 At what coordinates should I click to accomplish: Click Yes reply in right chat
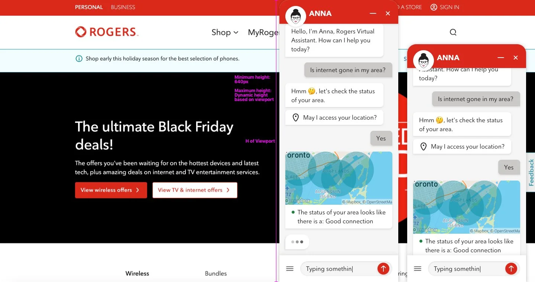[509, 167]
